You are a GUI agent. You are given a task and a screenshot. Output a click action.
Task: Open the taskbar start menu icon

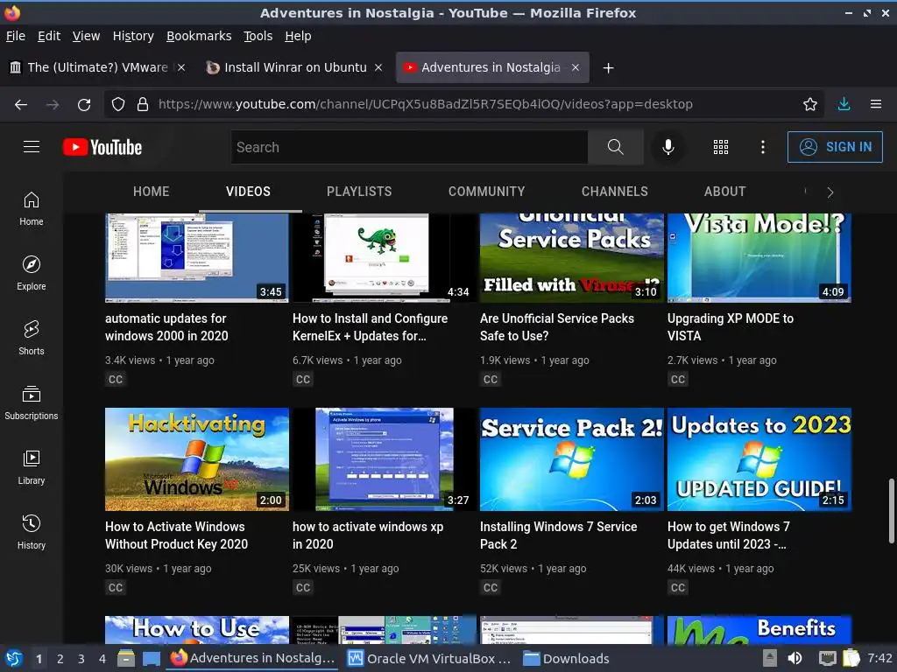coord(13,658)
